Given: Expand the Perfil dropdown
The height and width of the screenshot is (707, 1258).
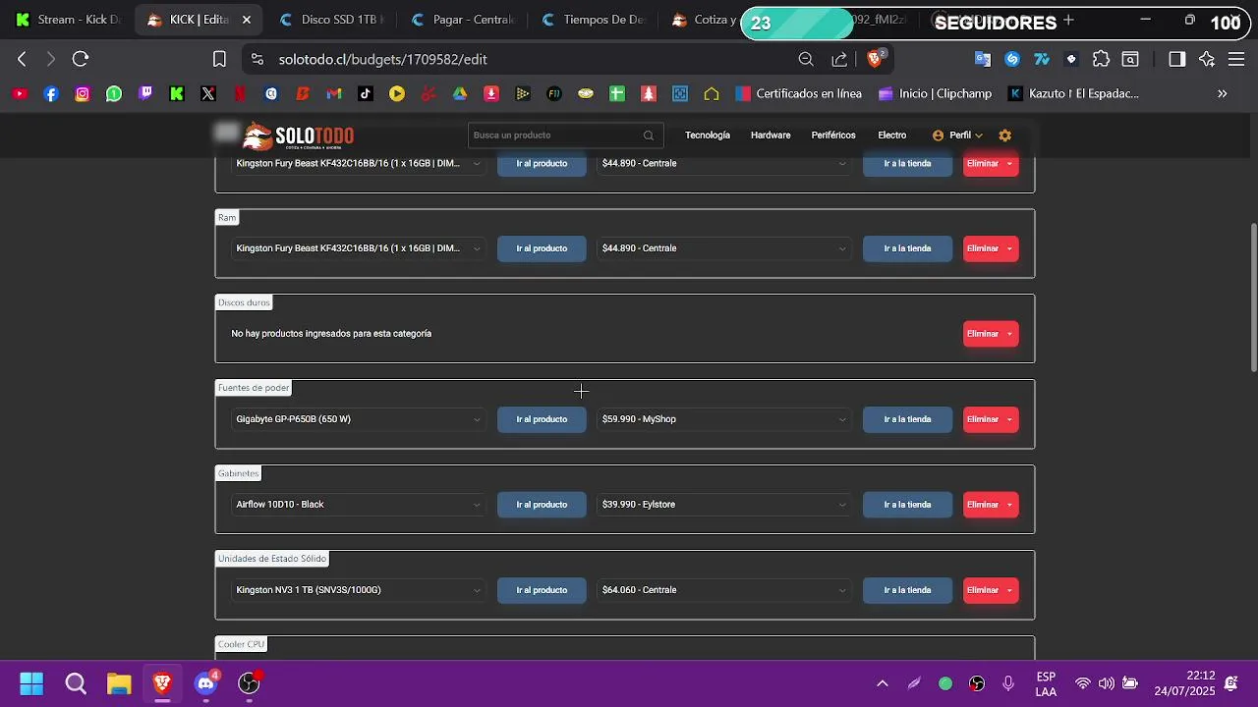Looking at the screenshot, I should point(957,136).
